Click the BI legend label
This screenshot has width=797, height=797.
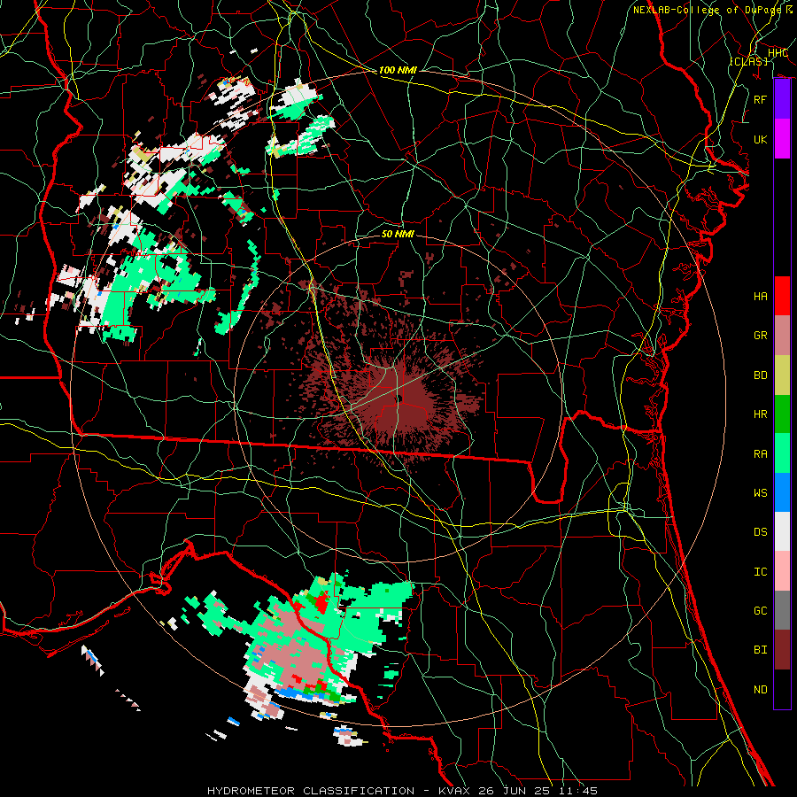coord(760,650)
